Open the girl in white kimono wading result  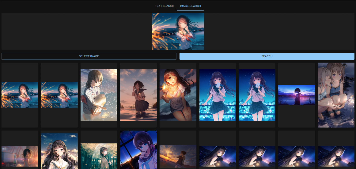coord(99,95)
